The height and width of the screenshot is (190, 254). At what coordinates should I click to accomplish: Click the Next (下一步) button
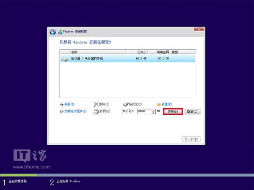point(191,139)
